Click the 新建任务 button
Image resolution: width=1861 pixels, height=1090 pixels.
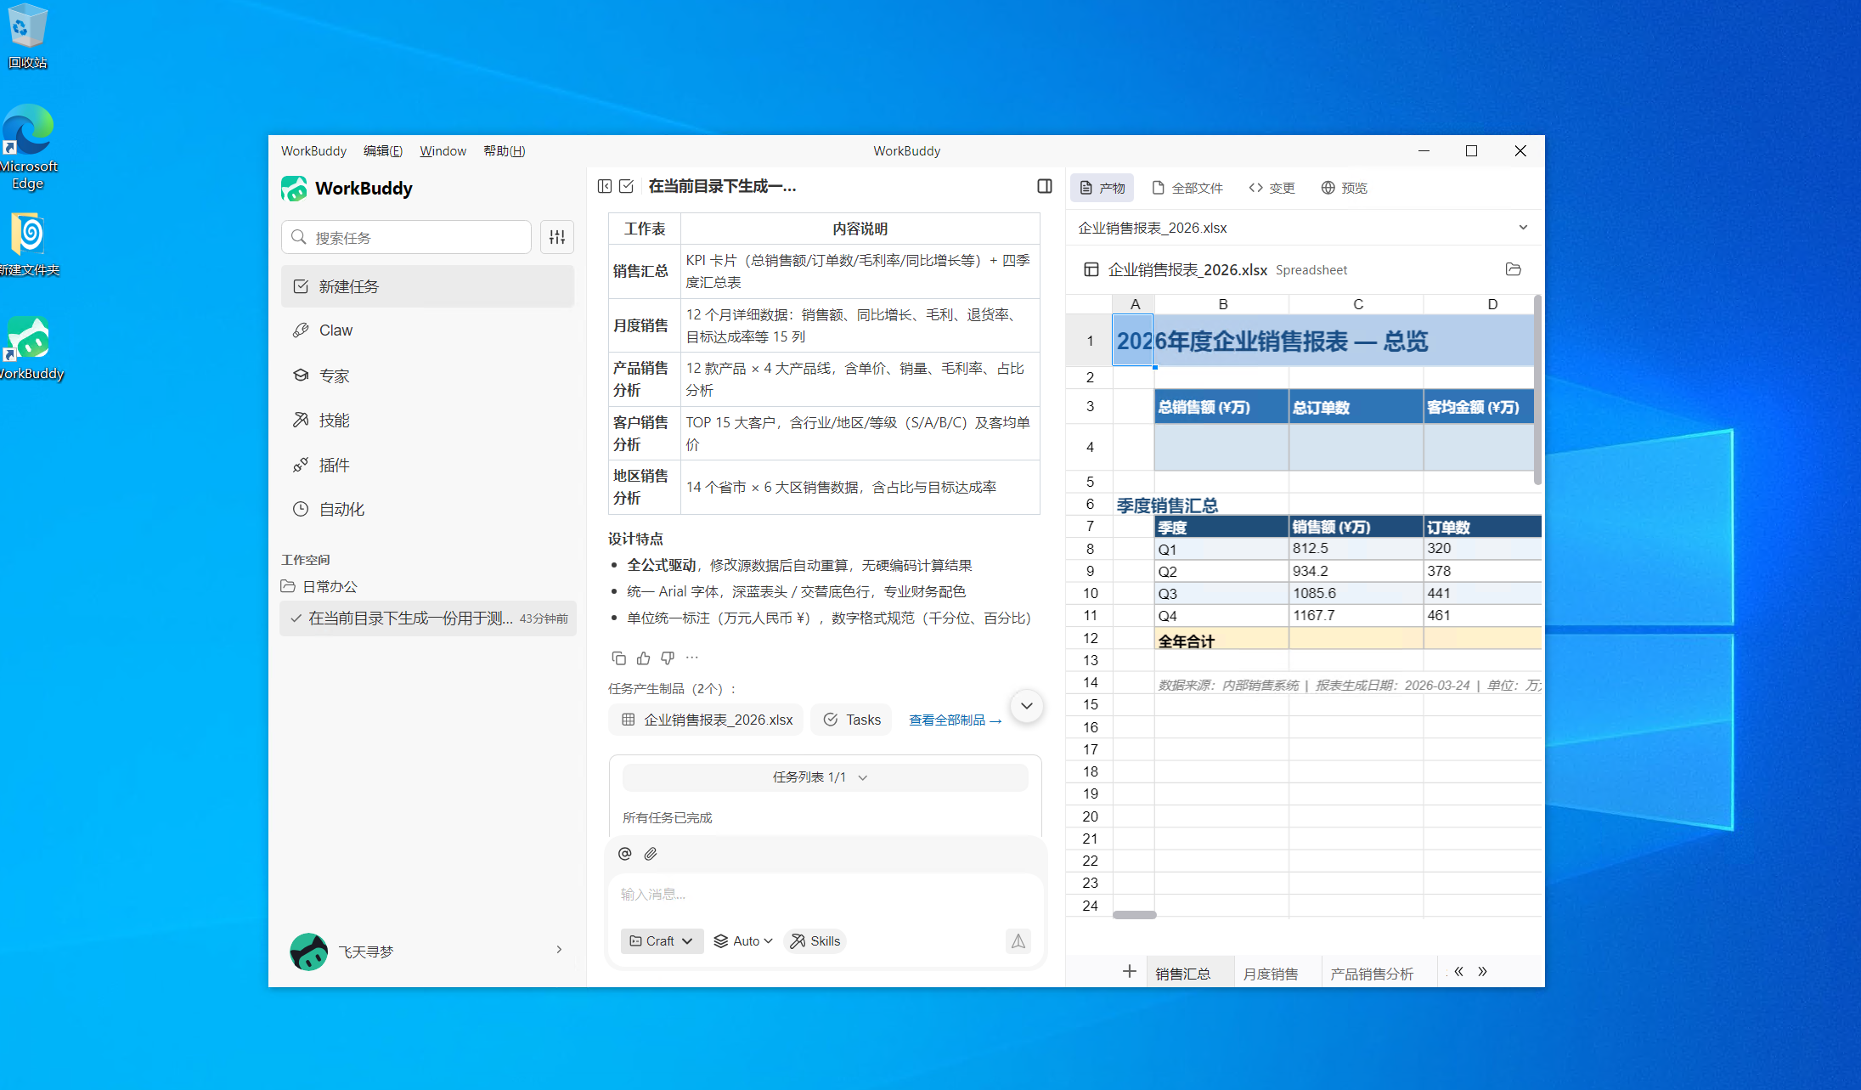[427, 286]
